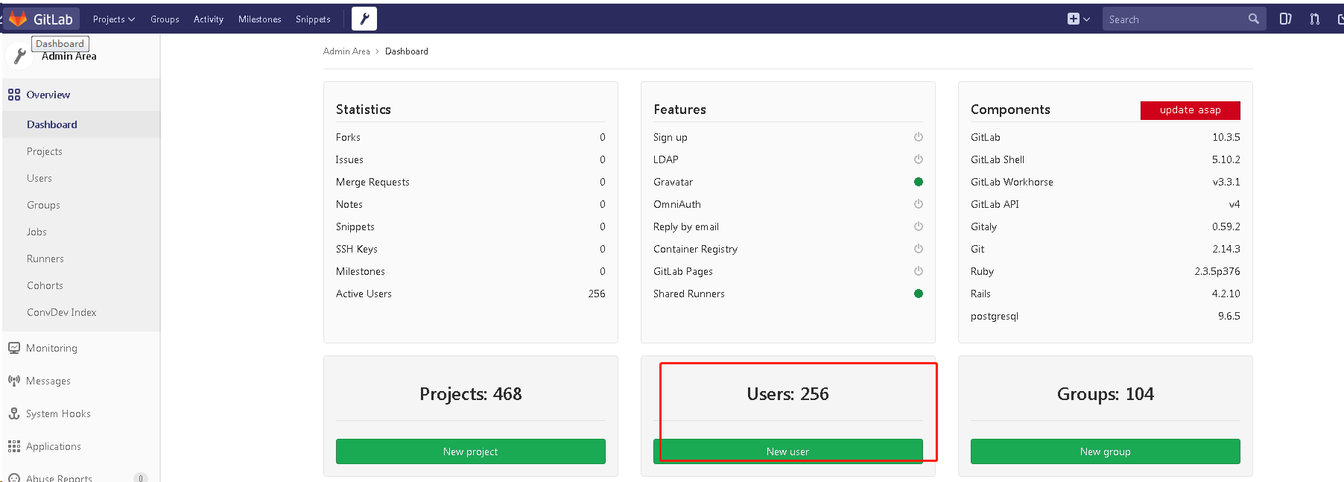1344x482 pixels.
Task: Click the New group button
Action: click(1106, 451)
